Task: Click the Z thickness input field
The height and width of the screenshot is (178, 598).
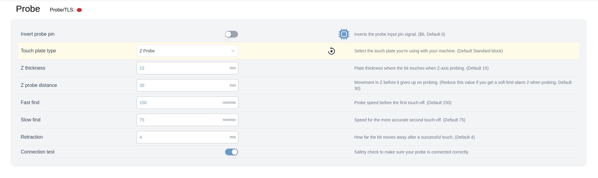Action: (x=187, y=68)
